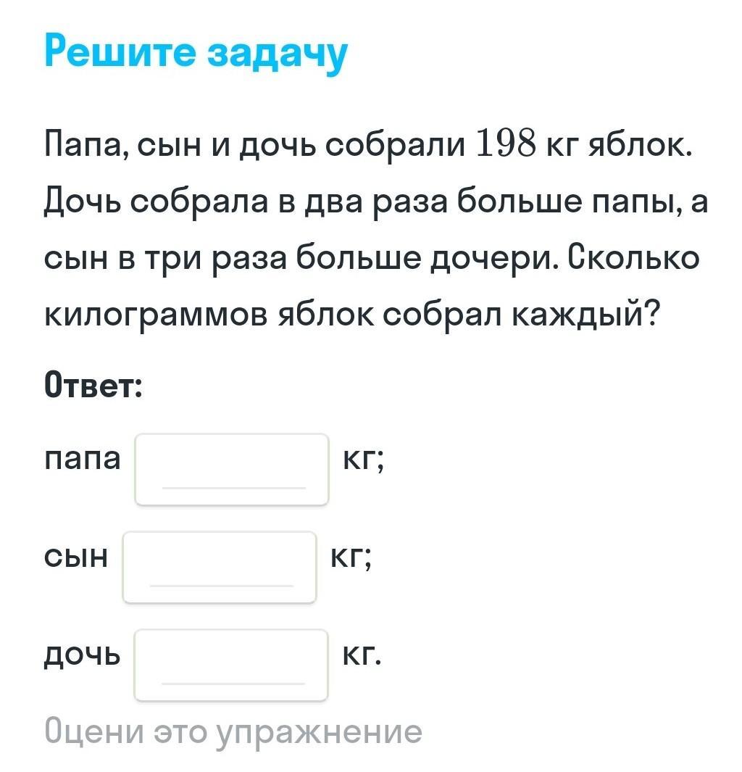
Task: Click the дочь label before its field
Action: (82, 656)
